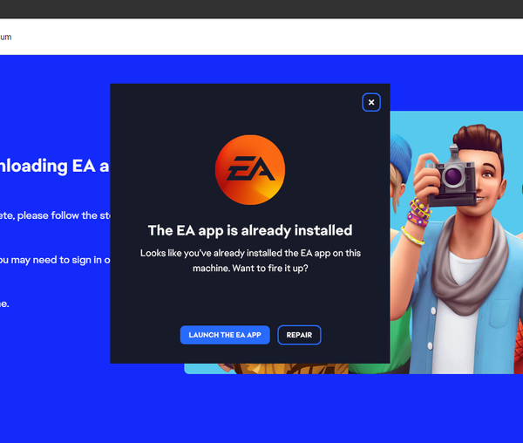The height and width of the screenshot is (443, 523).
Task: Click the blue page background below the dialog
Action: tap(261, 406)
